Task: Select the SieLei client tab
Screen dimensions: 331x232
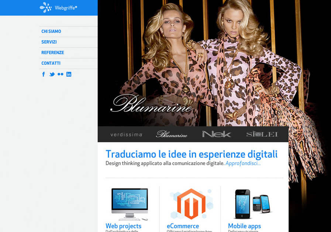Action: click(262, 134)
